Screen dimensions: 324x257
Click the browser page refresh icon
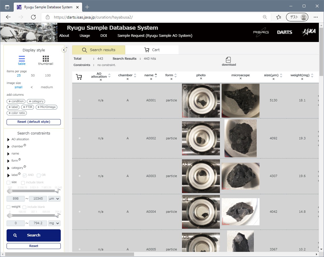click(33, 17)
